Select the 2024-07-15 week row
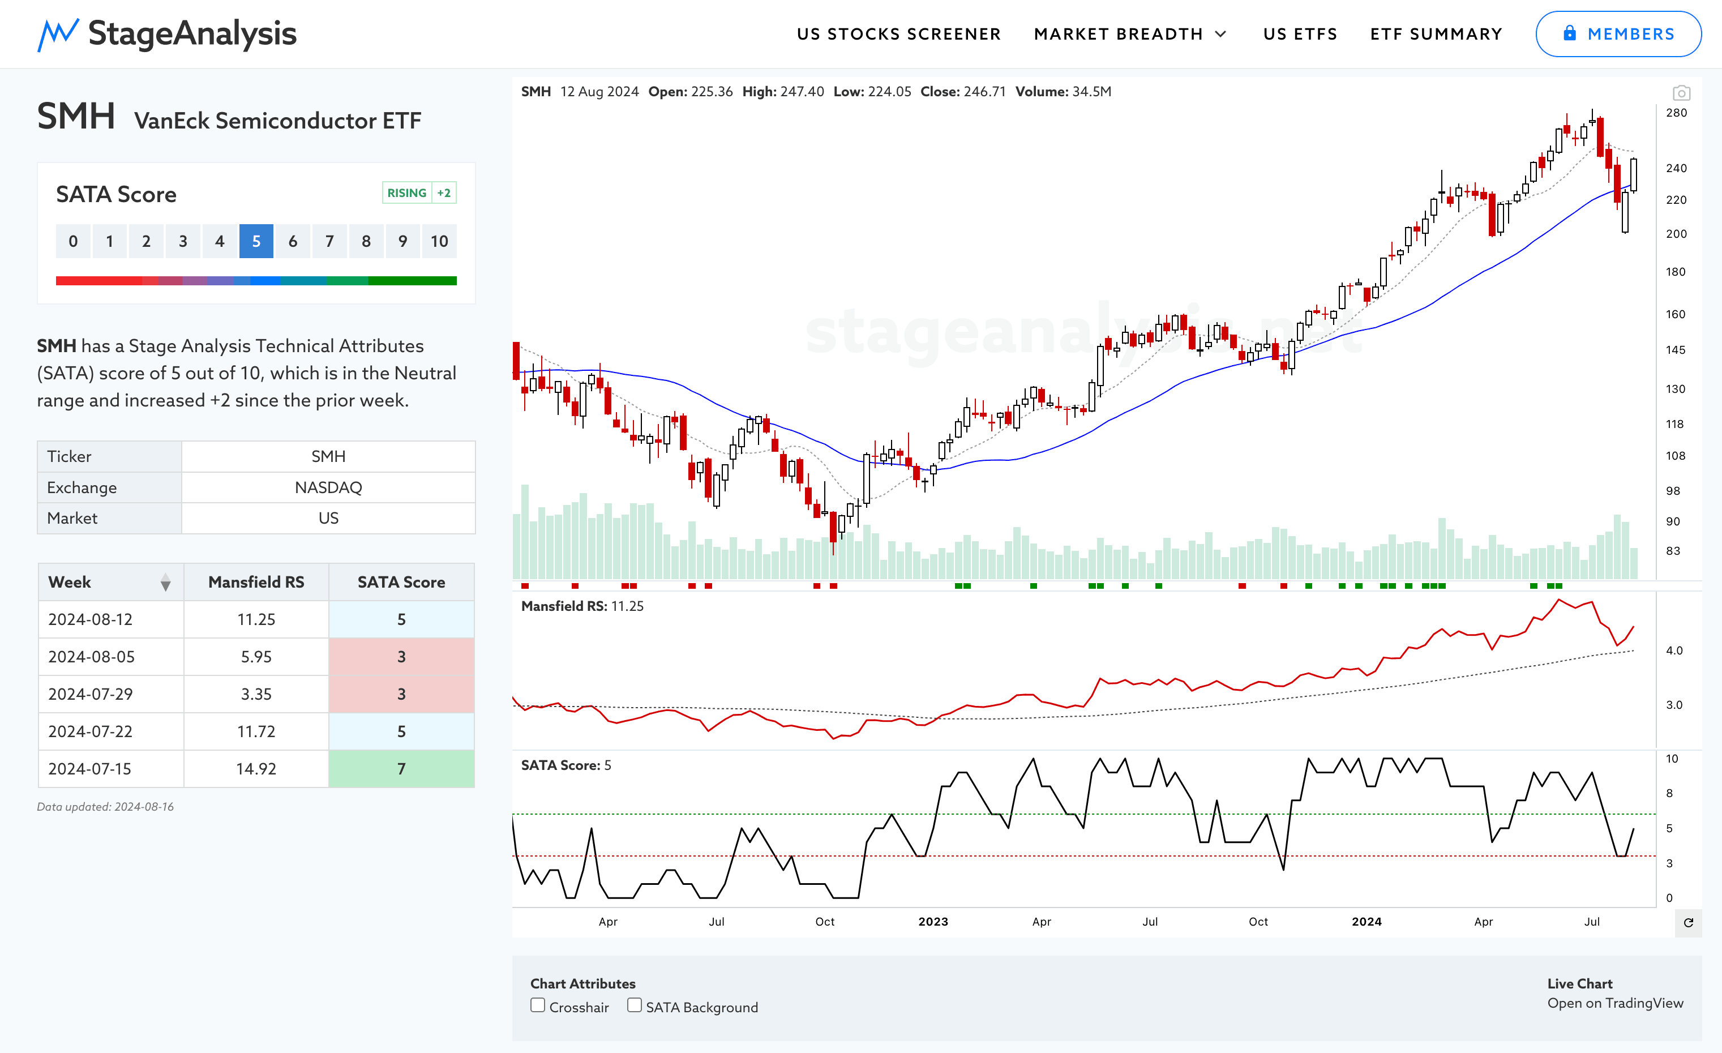 (x=256, y=769)
